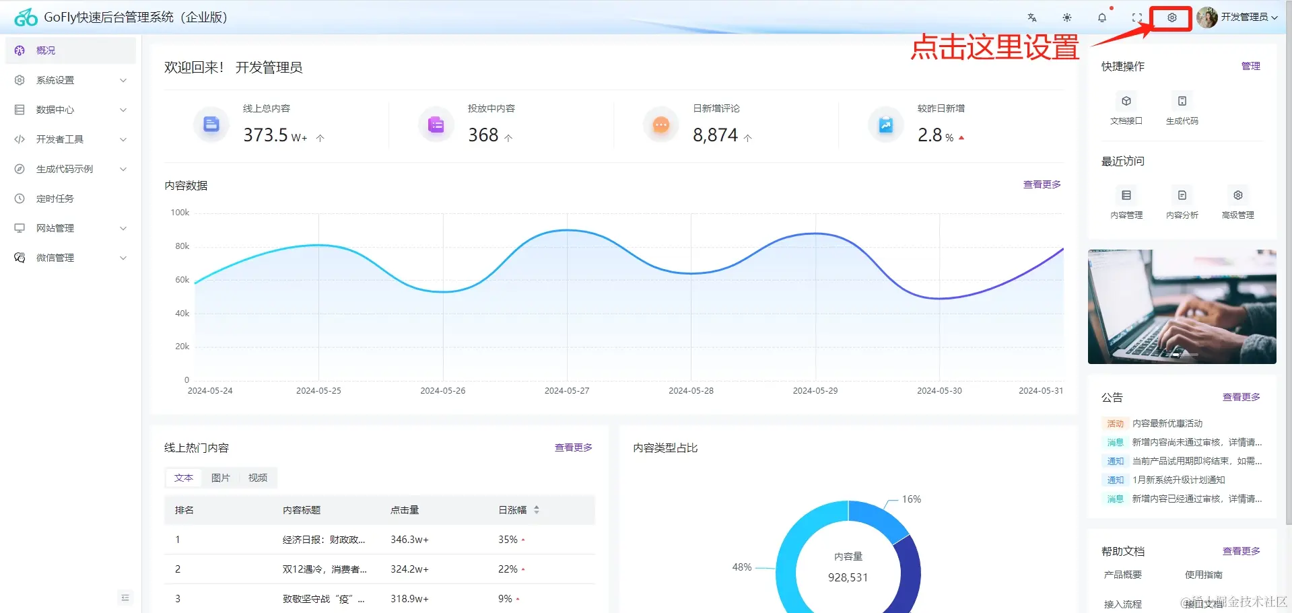Open the 接入流程 help document

(1123, 604)
